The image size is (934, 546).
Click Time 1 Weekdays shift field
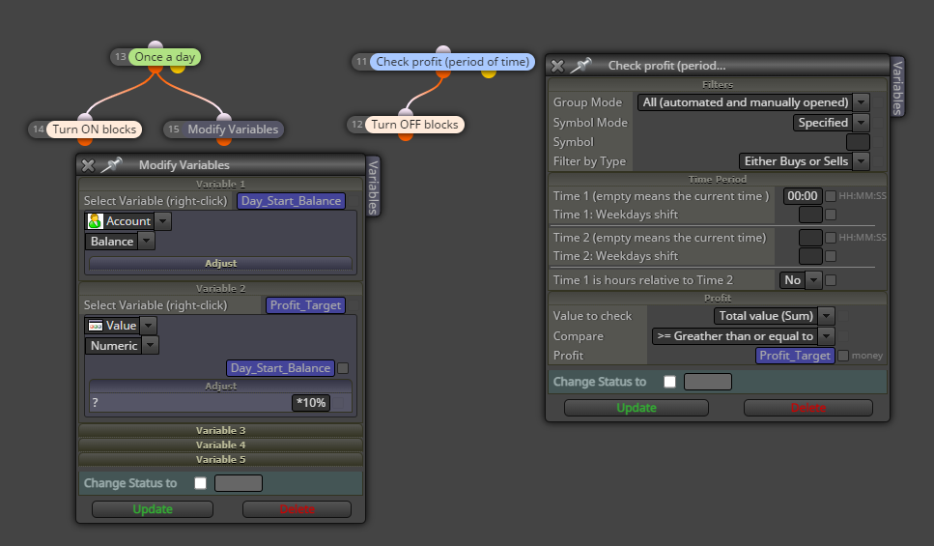810,215
